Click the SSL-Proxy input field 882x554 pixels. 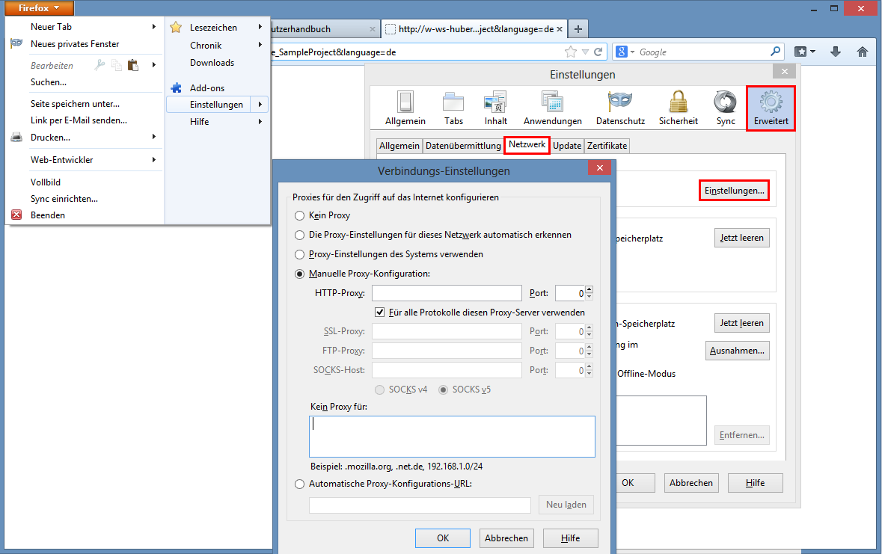[x=446, y=330]
